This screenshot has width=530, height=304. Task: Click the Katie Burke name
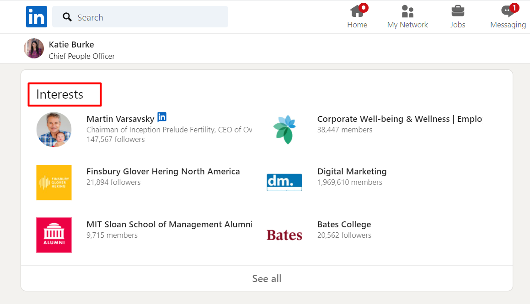[71, 45]
